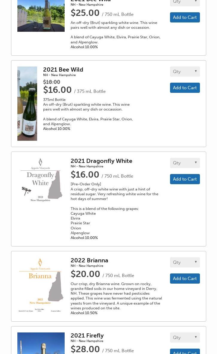Add 2022 Brianna to cart
Viewport: 217px width, 354px height.
point(185,278)
